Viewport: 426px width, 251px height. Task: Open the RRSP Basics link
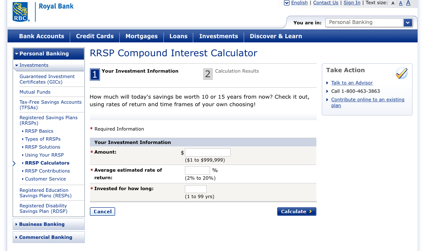click(39, 131)
